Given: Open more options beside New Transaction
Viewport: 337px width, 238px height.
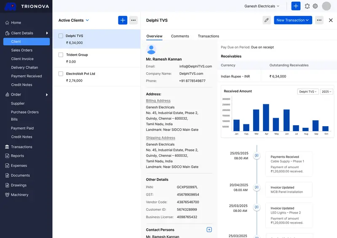Looking at the screenshot, I should click(319, 20).
